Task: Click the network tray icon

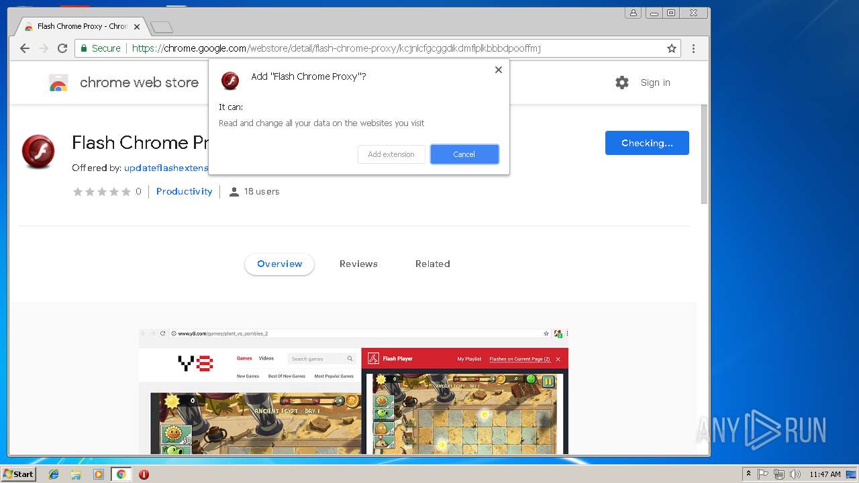Action: pos(779,474)
